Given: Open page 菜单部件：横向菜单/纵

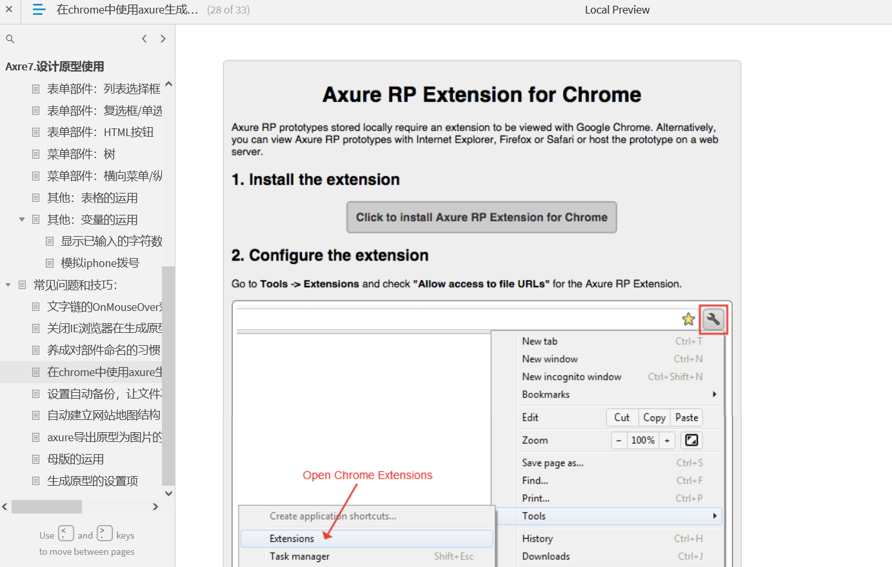Looking at the screenshot, I should click(x=104, y=176).
